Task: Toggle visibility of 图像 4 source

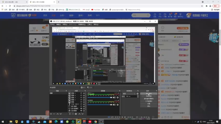Action: click(81, 95)
